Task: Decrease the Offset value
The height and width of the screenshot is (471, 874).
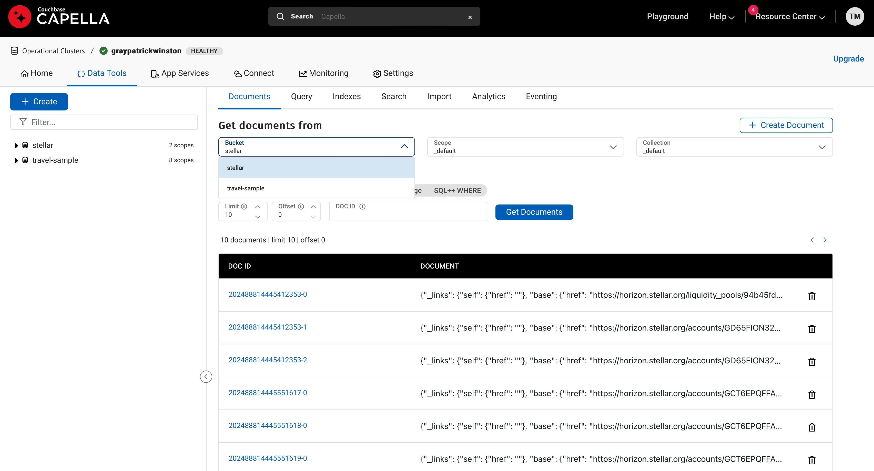Action: click(313, 217)
